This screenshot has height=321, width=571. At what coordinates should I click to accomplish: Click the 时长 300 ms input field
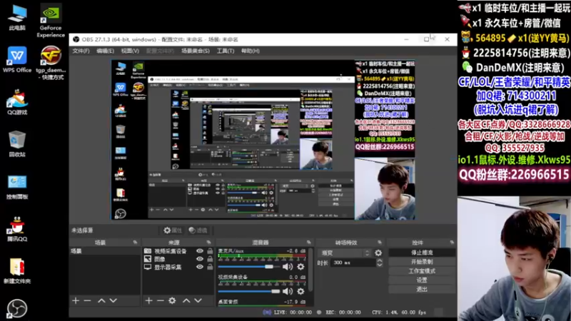coord(353,263)
